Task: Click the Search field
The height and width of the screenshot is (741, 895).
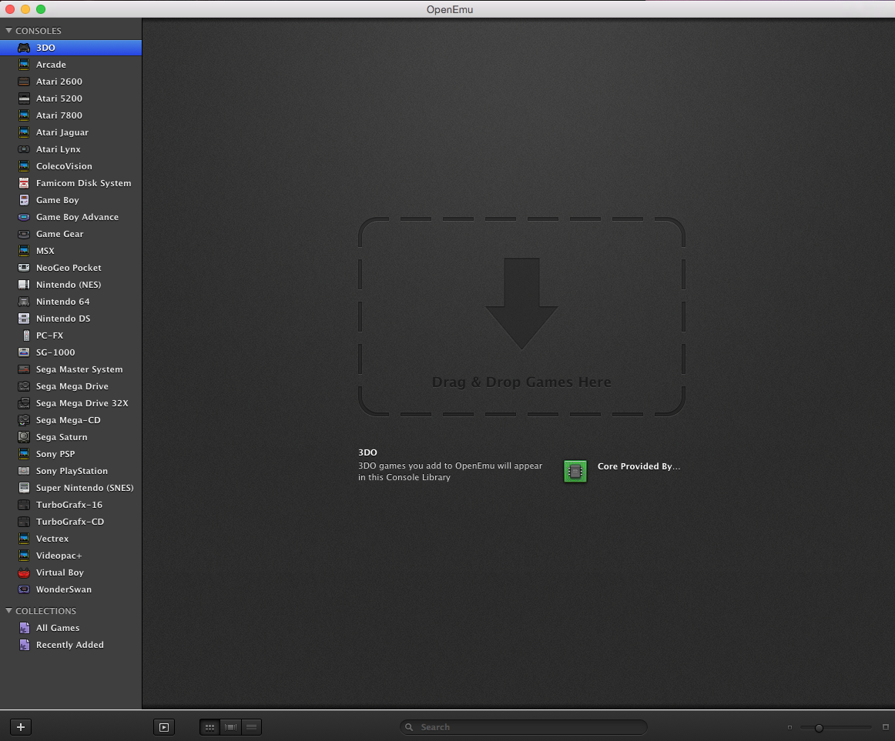Action: [x=524, y=726]
